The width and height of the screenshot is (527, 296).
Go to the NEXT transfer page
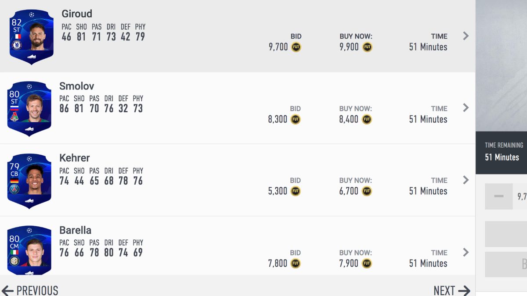pyautogui.click(x=451, y=290)
